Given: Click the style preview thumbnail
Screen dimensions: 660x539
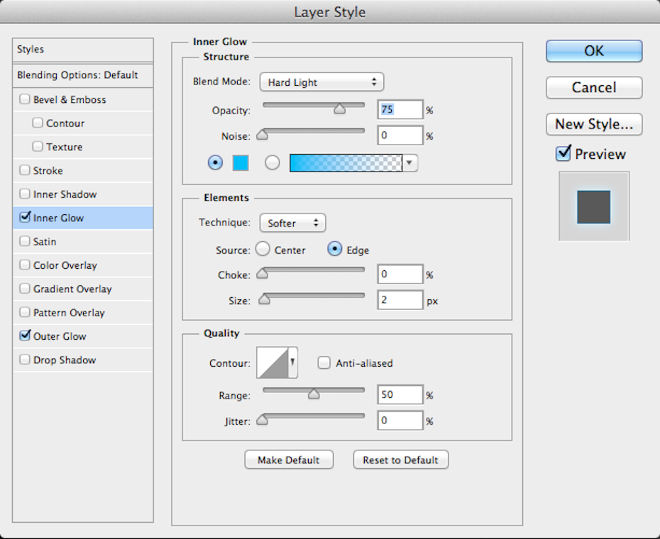Looking at the screenshot, I should 594,206.
